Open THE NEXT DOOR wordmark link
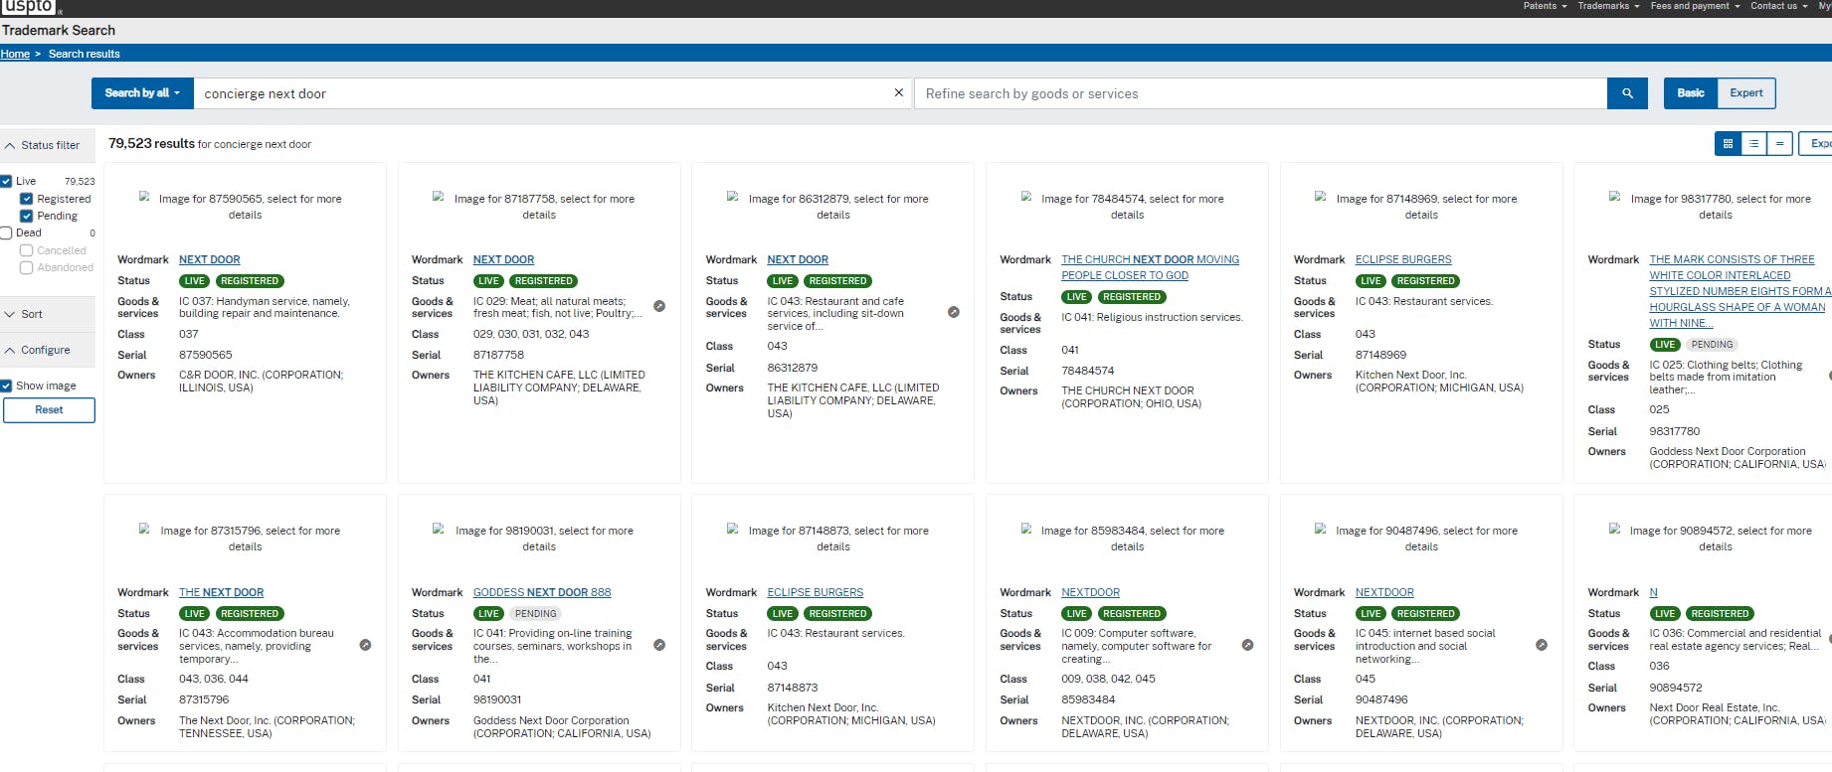 (x=222, y=592)
